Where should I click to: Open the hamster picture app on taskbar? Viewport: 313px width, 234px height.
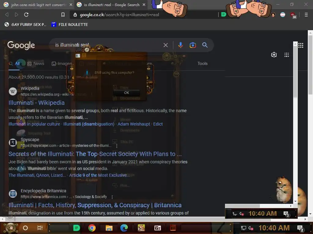(x=141, y=228)
